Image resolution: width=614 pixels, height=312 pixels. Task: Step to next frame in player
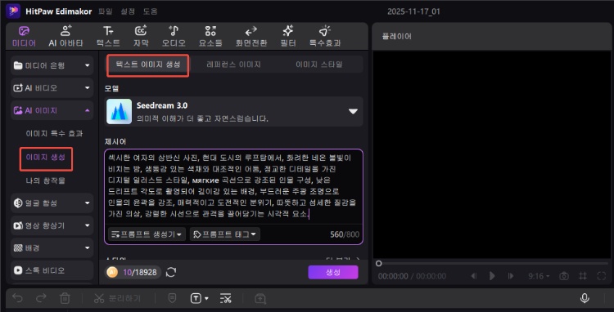click(x=511, y=276)
